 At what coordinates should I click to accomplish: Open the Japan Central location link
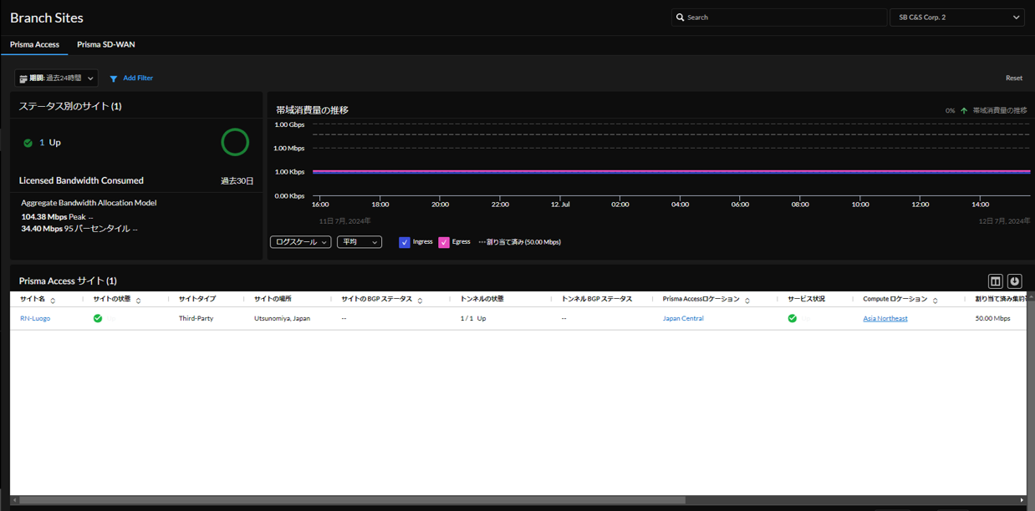[x=683, y=318]
